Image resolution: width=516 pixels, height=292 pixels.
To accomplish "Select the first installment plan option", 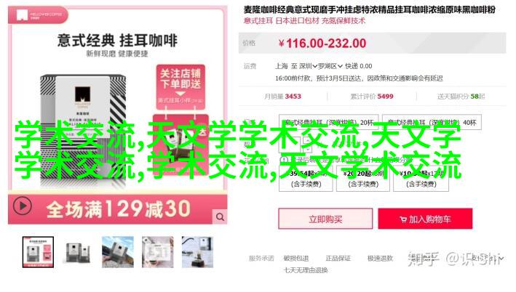I will coord(306,179).
